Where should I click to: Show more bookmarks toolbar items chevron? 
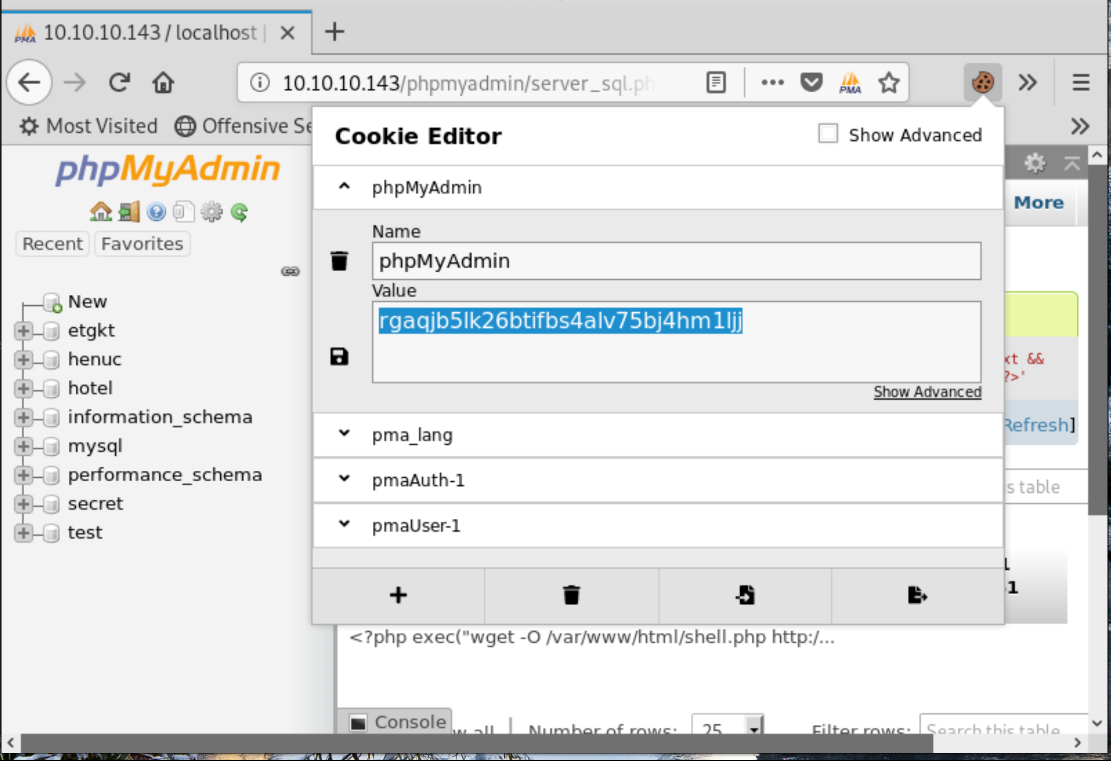(x=1079, y=126)
